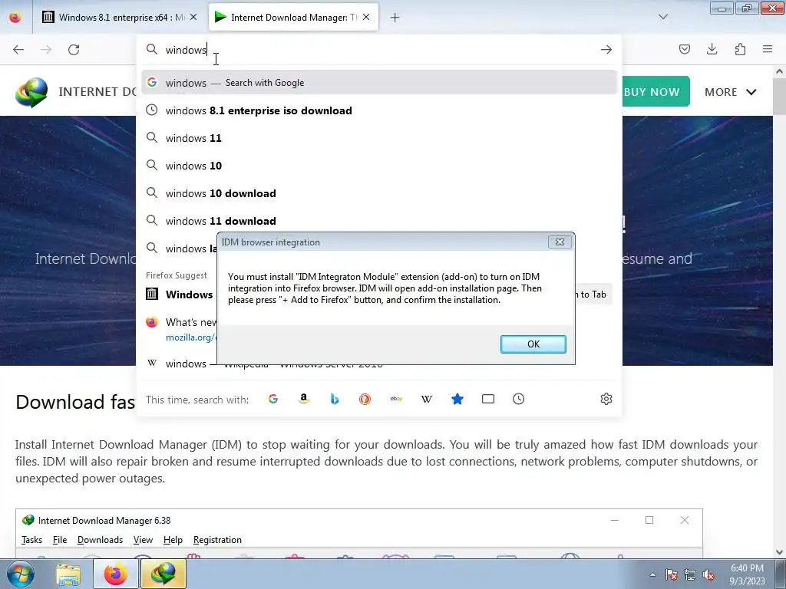The image size is (786, 589).
Task: Select 'windows 11' search suggestion
Action: tap(378, 138)
